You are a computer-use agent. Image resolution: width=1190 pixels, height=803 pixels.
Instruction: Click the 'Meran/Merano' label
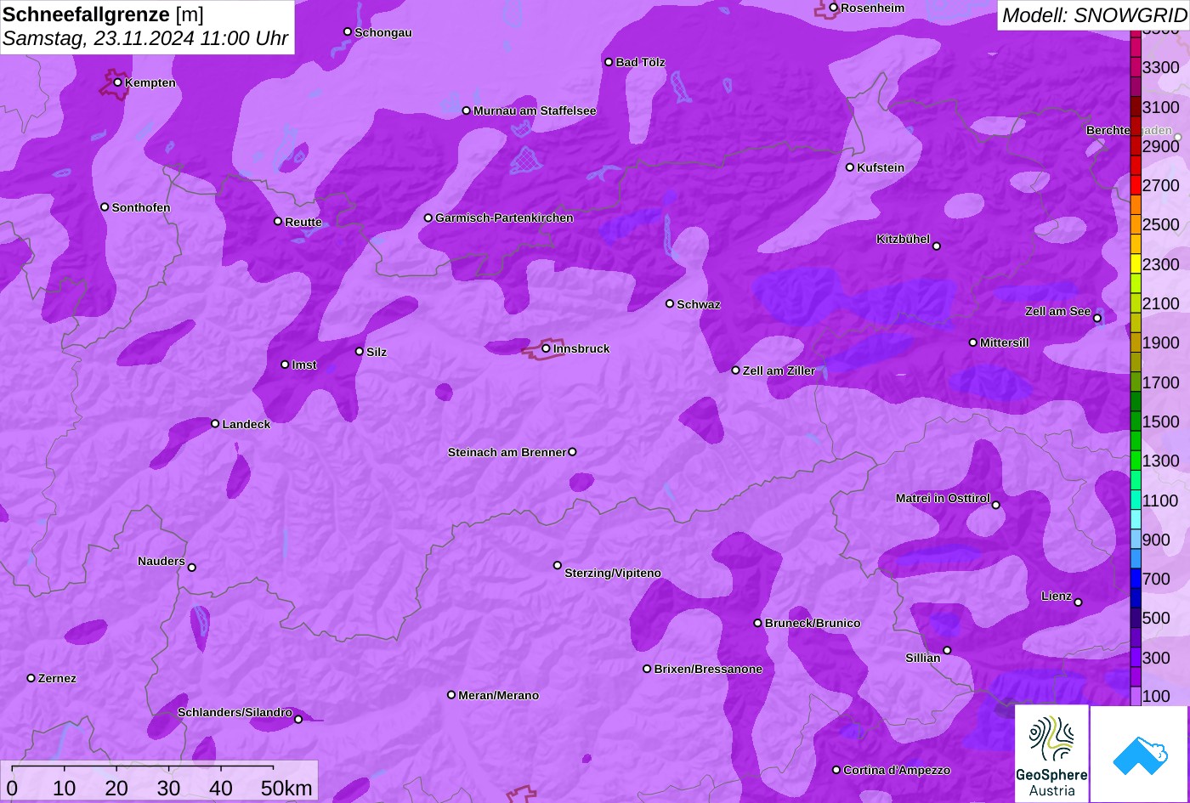click(x=499, y=696)
